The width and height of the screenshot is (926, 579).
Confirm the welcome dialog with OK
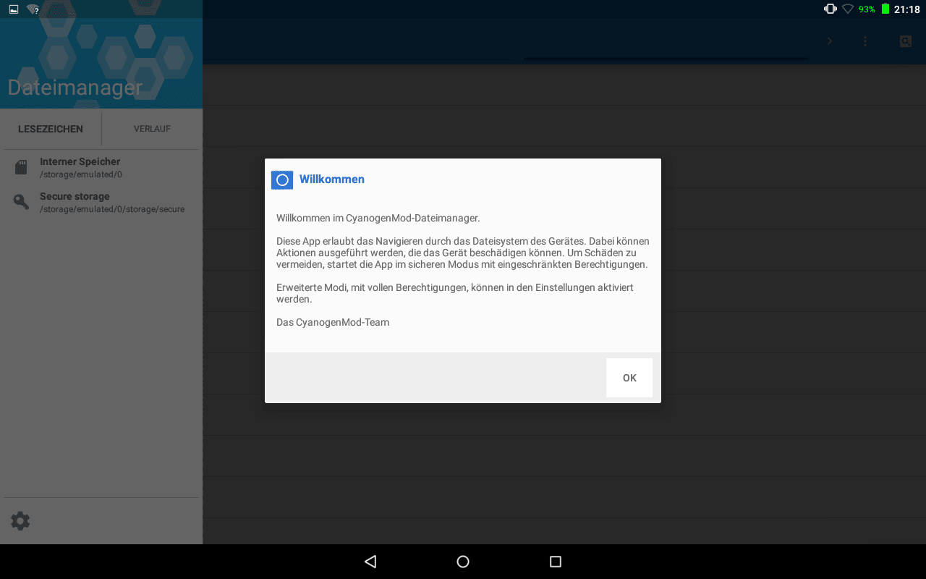point(629,378)
